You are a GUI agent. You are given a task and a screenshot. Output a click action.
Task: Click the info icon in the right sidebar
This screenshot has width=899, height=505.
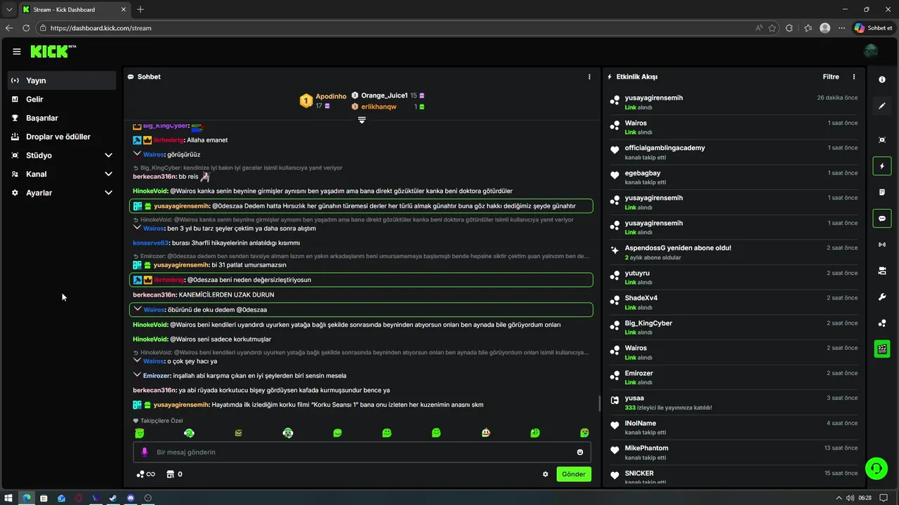882,80
